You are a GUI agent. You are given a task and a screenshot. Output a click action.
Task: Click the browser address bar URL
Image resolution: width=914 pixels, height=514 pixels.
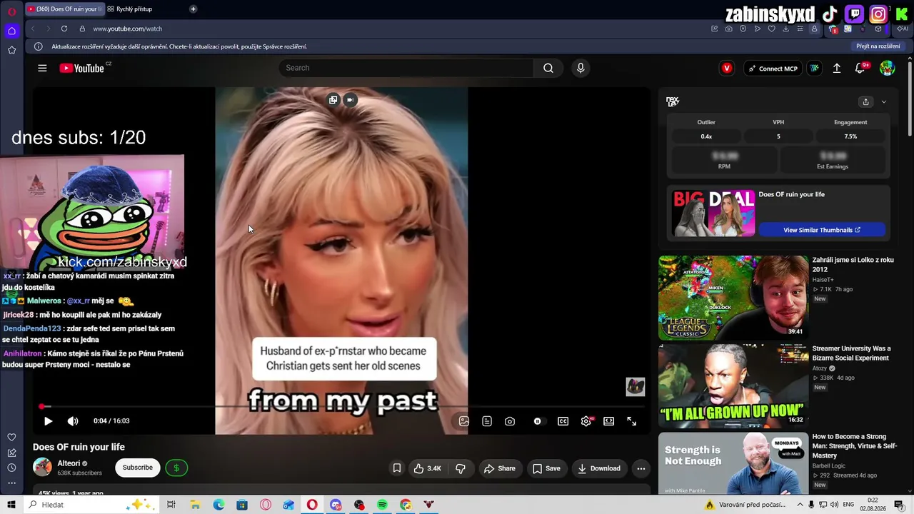127,29
